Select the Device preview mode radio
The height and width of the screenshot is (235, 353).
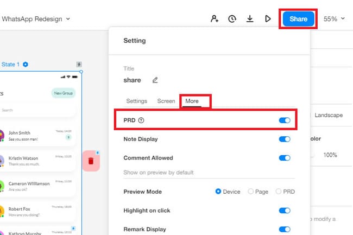tap(218, 192)
